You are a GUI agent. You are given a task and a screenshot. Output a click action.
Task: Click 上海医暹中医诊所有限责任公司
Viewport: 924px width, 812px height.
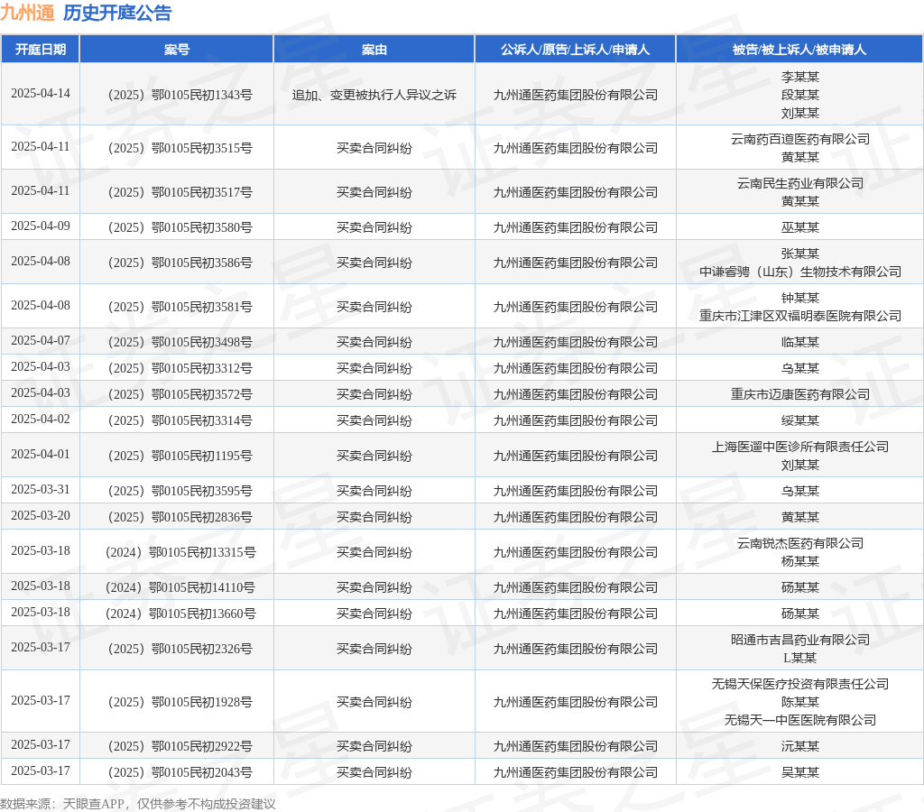800,447
